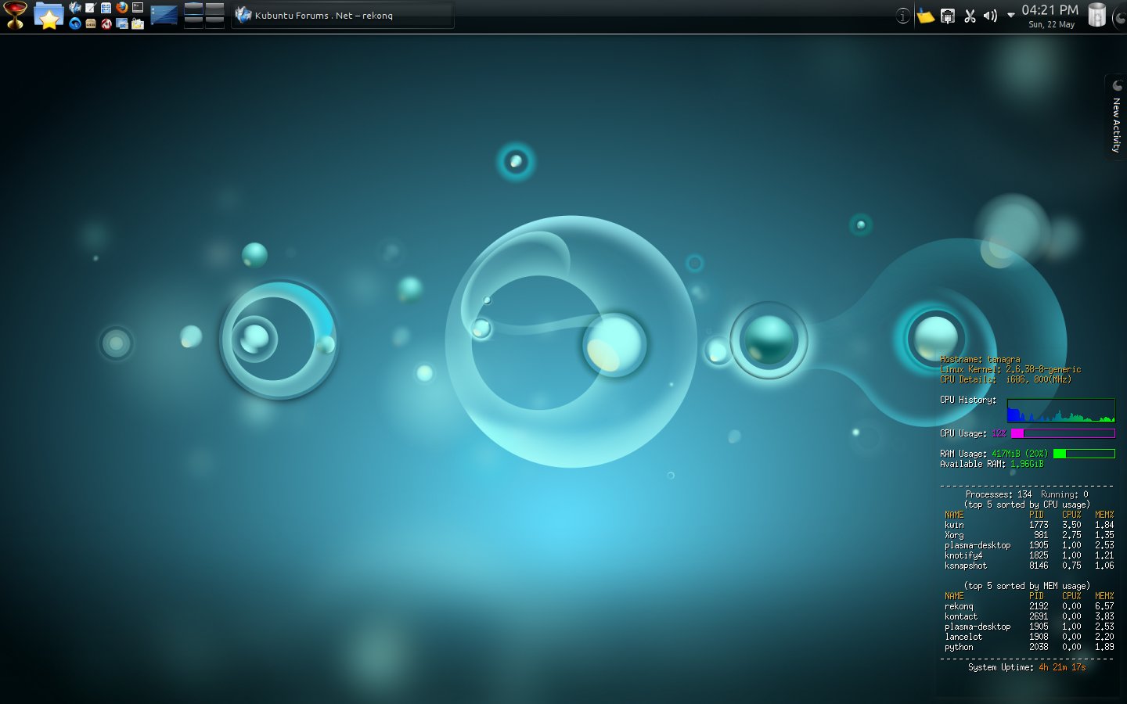This screenshot has width=1127, height=704.
Task: Click the DEB package installer icon
Action: [x=91, y=23]
